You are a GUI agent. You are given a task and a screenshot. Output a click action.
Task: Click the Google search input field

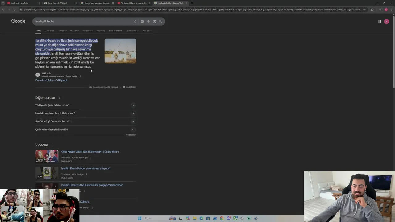83,21
